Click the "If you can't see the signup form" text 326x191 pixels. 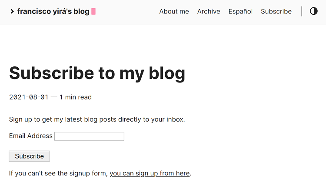pos(58,174)
